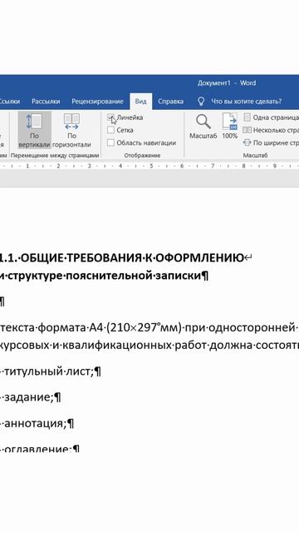Image resolution: width=299 pixels, height=533 pixels.
Task: Select the Вид ribbon tab
Action: tap(140, 102)
